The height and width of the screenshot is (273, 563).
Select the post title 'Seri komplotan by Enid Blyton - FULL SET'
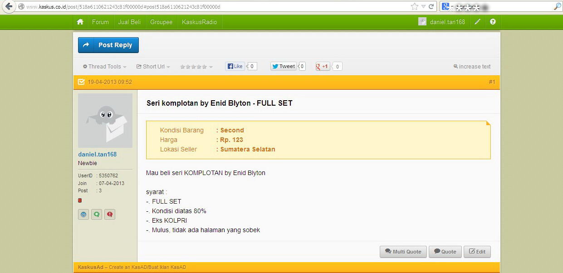point(220,103)
